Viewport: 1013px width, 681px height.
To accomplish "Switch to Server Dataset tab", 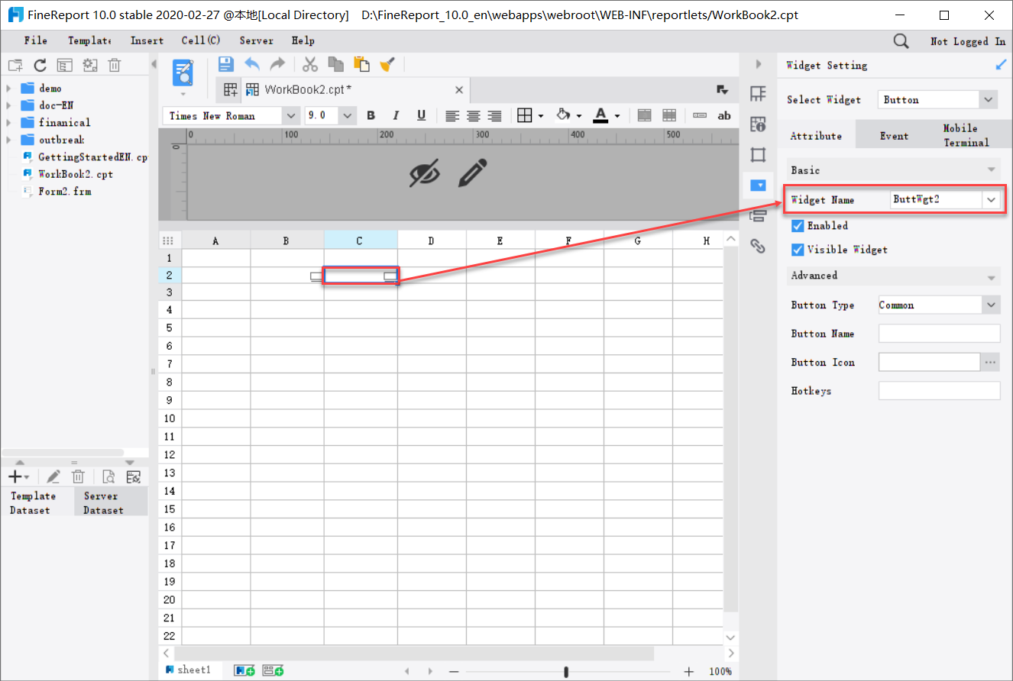I will 111,502.
